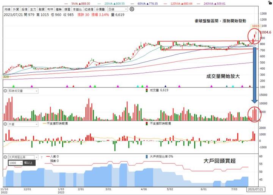Open the 1000 張以上 threshold dropdown

click(20, 162)
